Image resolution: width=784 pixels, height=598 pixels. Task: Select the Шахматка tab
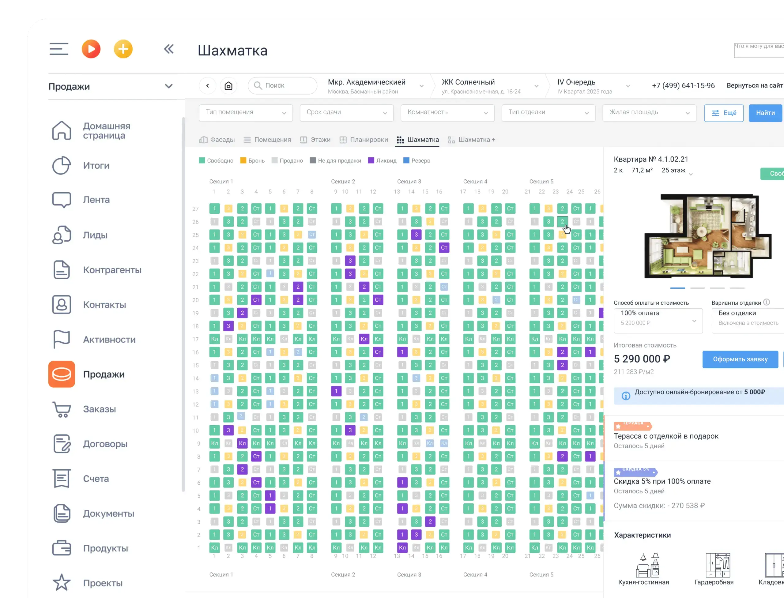coord(418,140)
